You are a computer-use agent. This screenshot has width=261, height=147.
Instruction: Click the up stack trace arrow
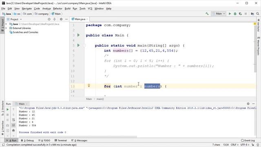(x=13, y=109)
